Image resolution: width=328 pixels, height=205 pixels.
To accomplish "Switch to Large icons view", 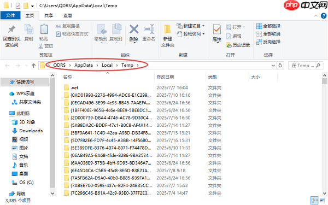I will click(323, 200).
